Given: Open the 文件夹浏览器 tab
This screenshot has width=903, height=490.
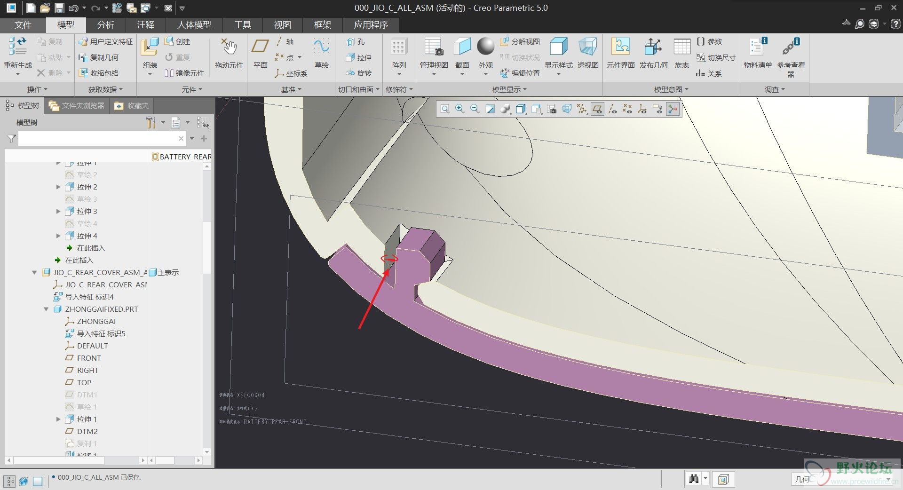Looking at the screenshot, I should (77, 106).
